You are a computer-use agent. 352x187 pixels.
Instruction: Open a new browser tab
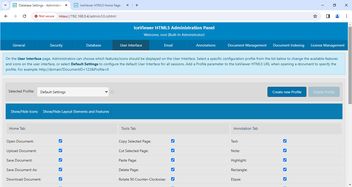point(137,5)
